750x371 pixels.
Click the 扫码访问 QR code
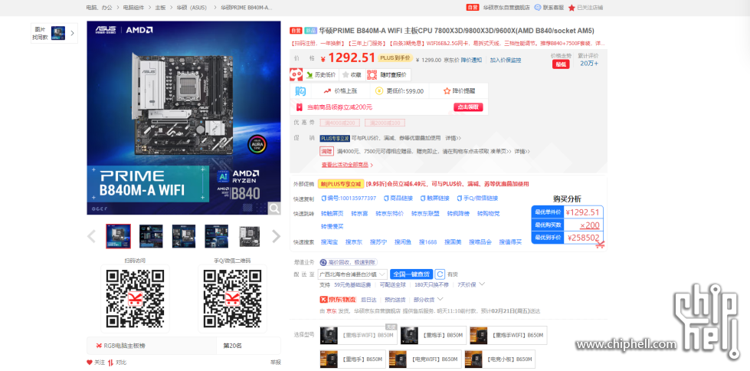click(x=135, y=298)
